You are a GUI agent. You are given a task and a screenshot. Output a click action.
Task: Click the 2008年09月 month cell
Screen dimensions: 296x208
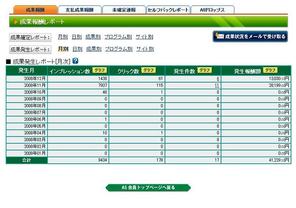pos(27,99)
